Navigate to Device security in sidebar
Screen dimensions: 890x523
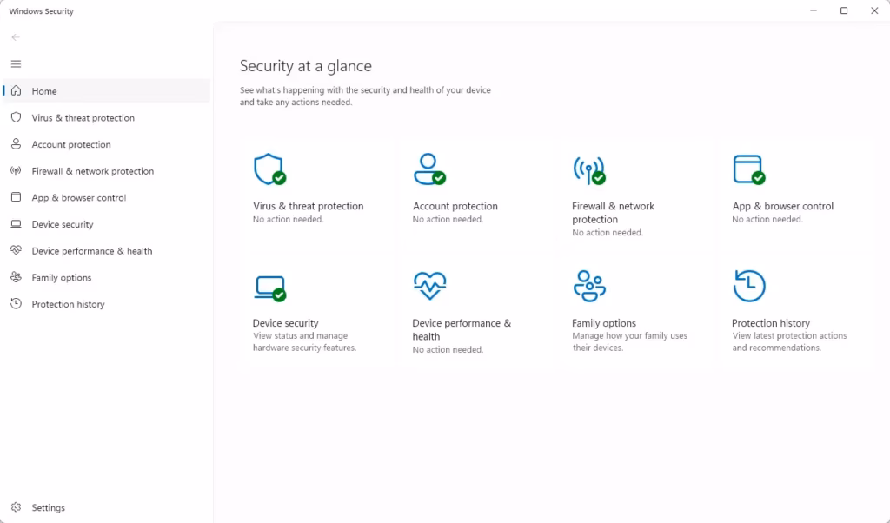[x=107, y=224]
